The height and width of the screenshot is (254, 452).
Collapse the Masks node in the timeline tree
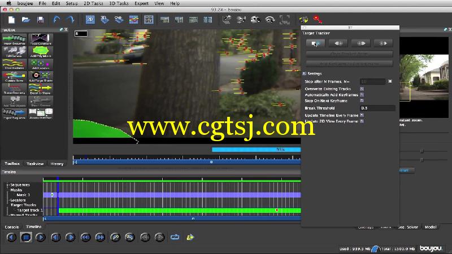point(7,190)
